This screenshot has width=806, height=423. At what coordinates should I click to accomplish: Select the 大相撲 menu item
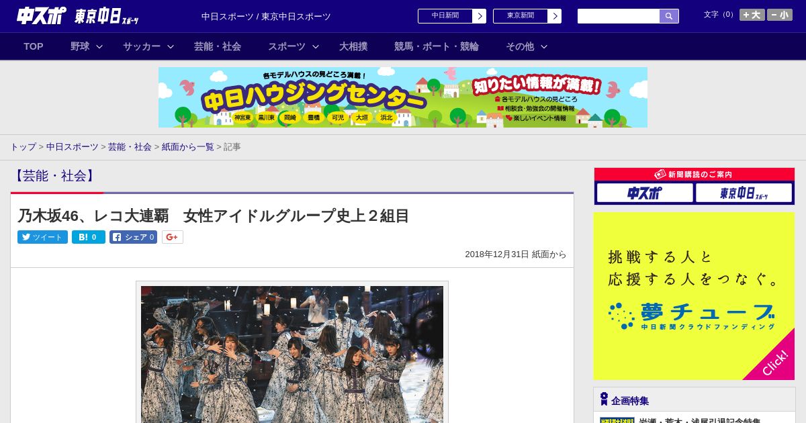pos(353,46)
